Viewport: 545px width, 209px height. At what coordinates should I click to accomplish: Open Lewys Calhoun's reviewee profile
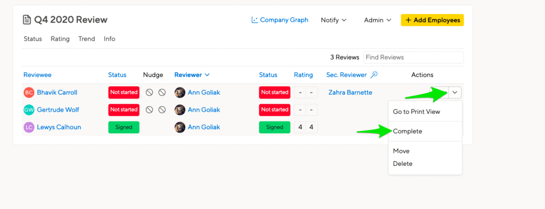tap(59, 127)
